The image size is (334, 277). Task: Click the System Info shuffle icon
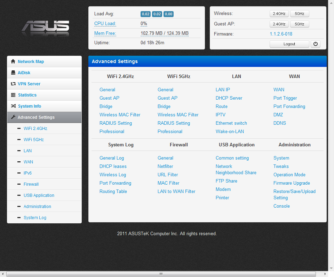[x=13, y=106]
